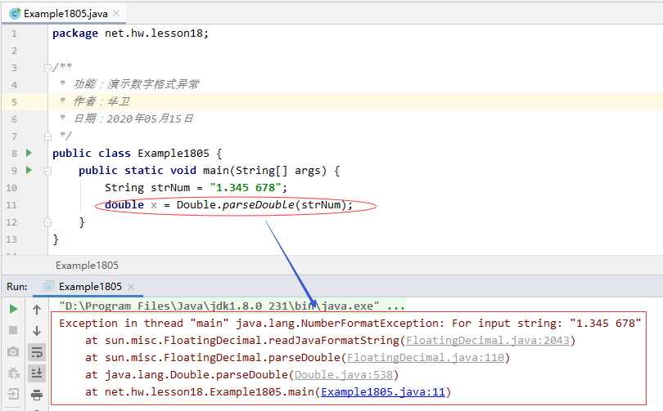Viewport: 663px width, 411px height.
Task: Click class name Example1805 on line 8
Action: point(174,153)
